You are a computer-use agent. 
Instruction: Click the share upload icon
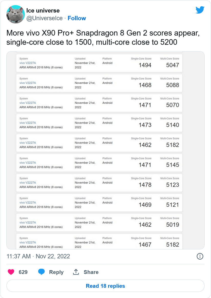[76, 272]
